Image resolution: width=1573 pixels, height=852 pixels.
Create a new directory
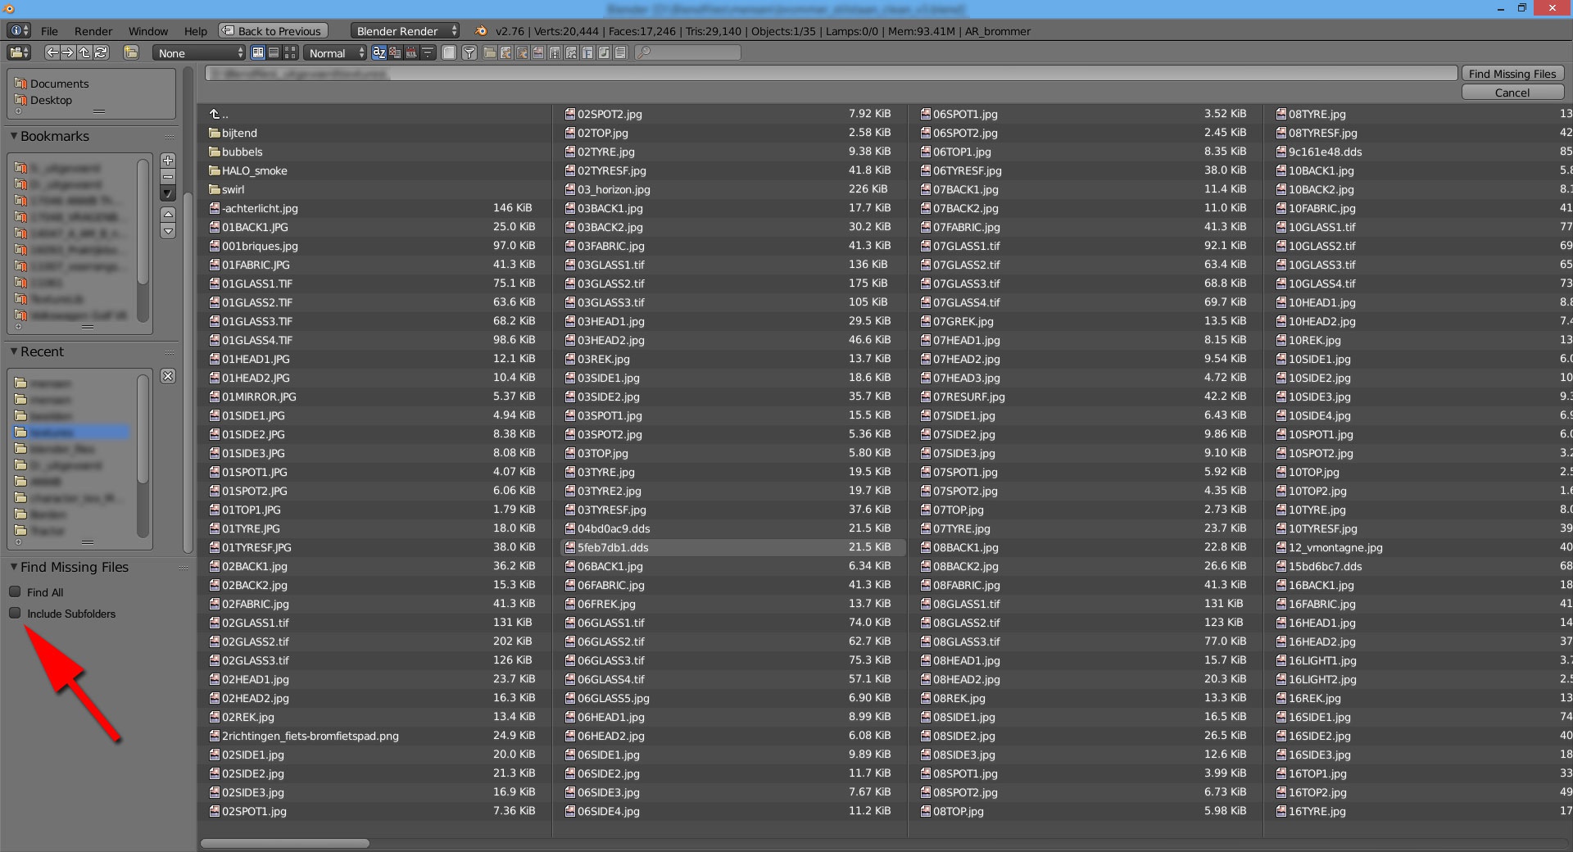[x=131, y=52]
